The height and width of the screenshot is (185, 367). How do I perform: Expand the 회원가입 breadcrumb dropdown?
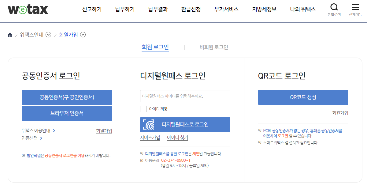[83, 35]
